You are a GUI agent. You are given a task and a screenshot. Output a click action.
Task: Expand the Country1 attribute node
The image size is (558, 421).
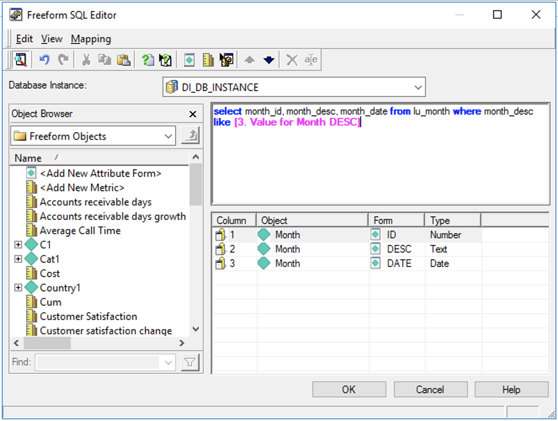(x=18, y=288)
